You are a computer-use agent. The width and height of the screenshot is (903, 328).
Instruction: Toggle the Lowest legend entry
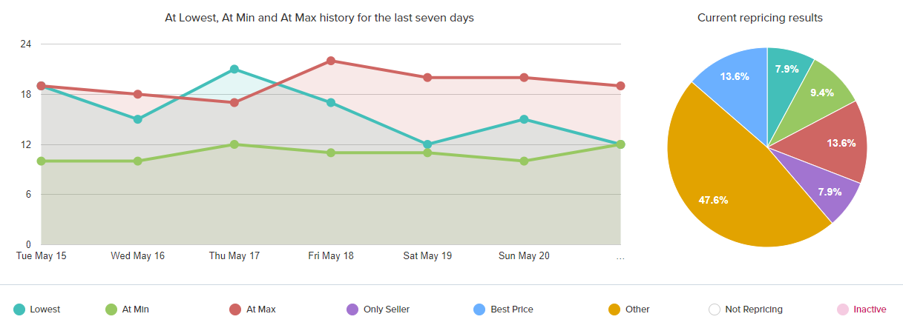click(x=38, y=309)
